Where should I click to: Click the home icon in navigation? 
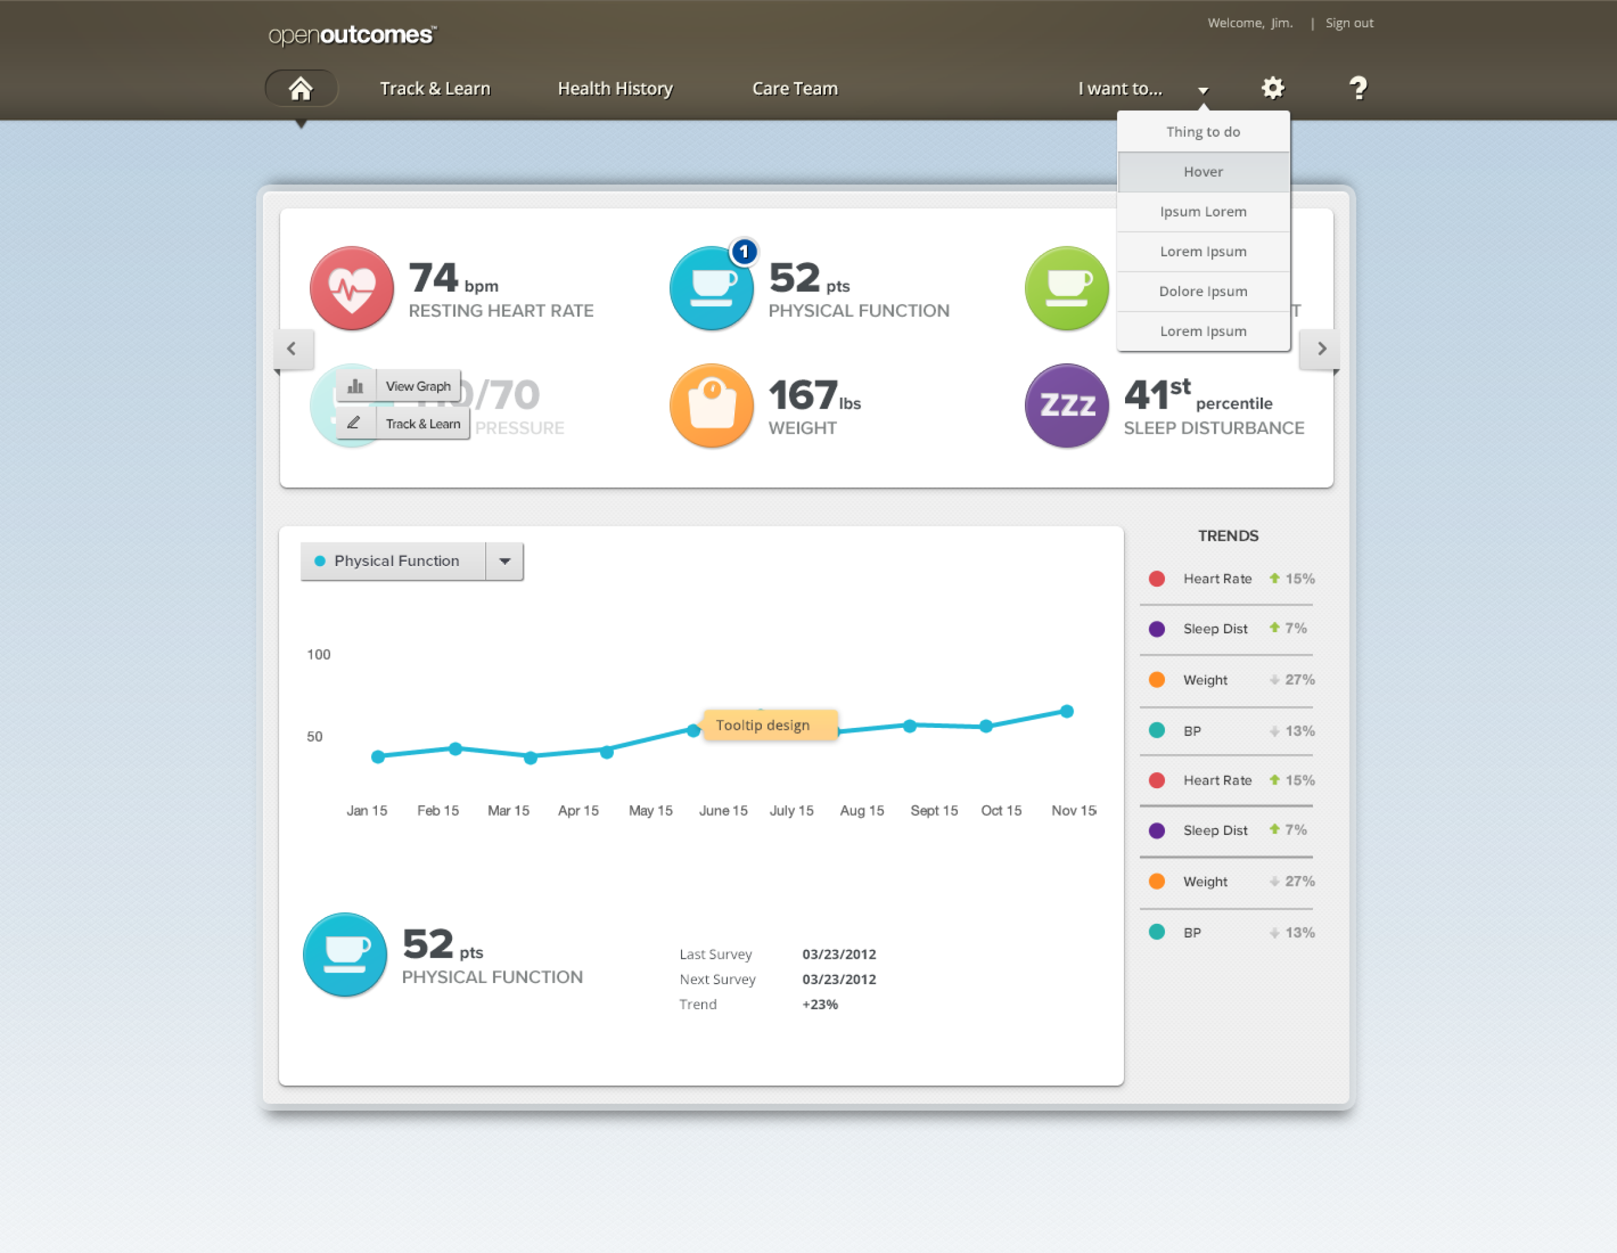pyautogui.click(x=300, y=89)
